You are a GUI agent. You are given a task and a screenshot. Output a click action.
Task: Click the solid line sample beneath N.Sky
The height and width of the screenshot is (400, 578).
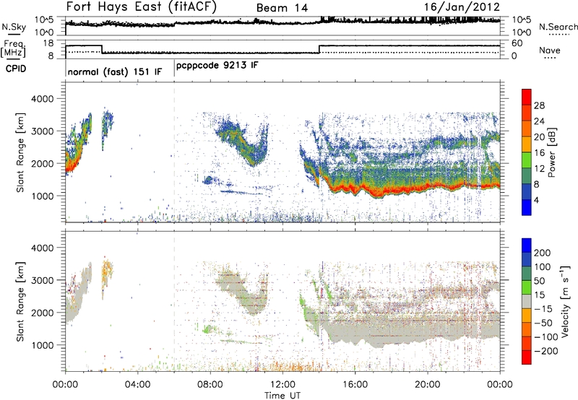pos(14,34)
